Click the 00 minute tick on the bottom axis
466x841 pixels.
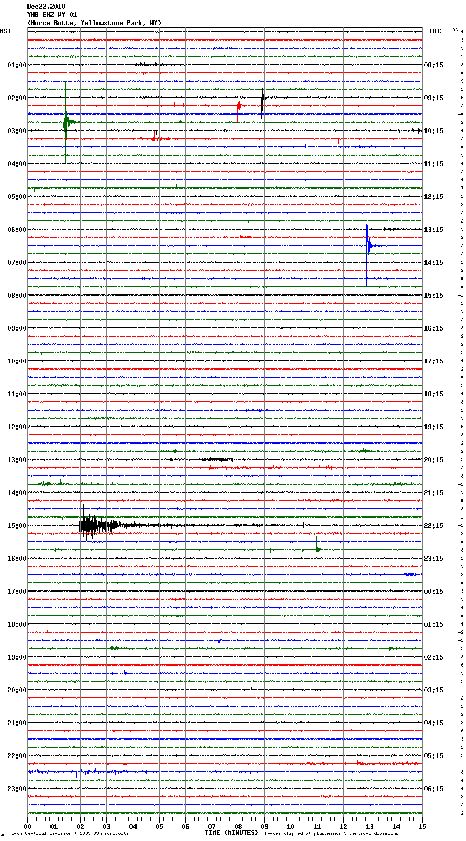pos(28,826)
